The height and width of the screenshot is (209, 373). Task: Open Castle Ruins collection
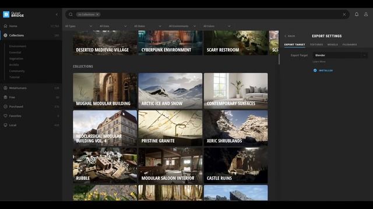pos(235,165)
